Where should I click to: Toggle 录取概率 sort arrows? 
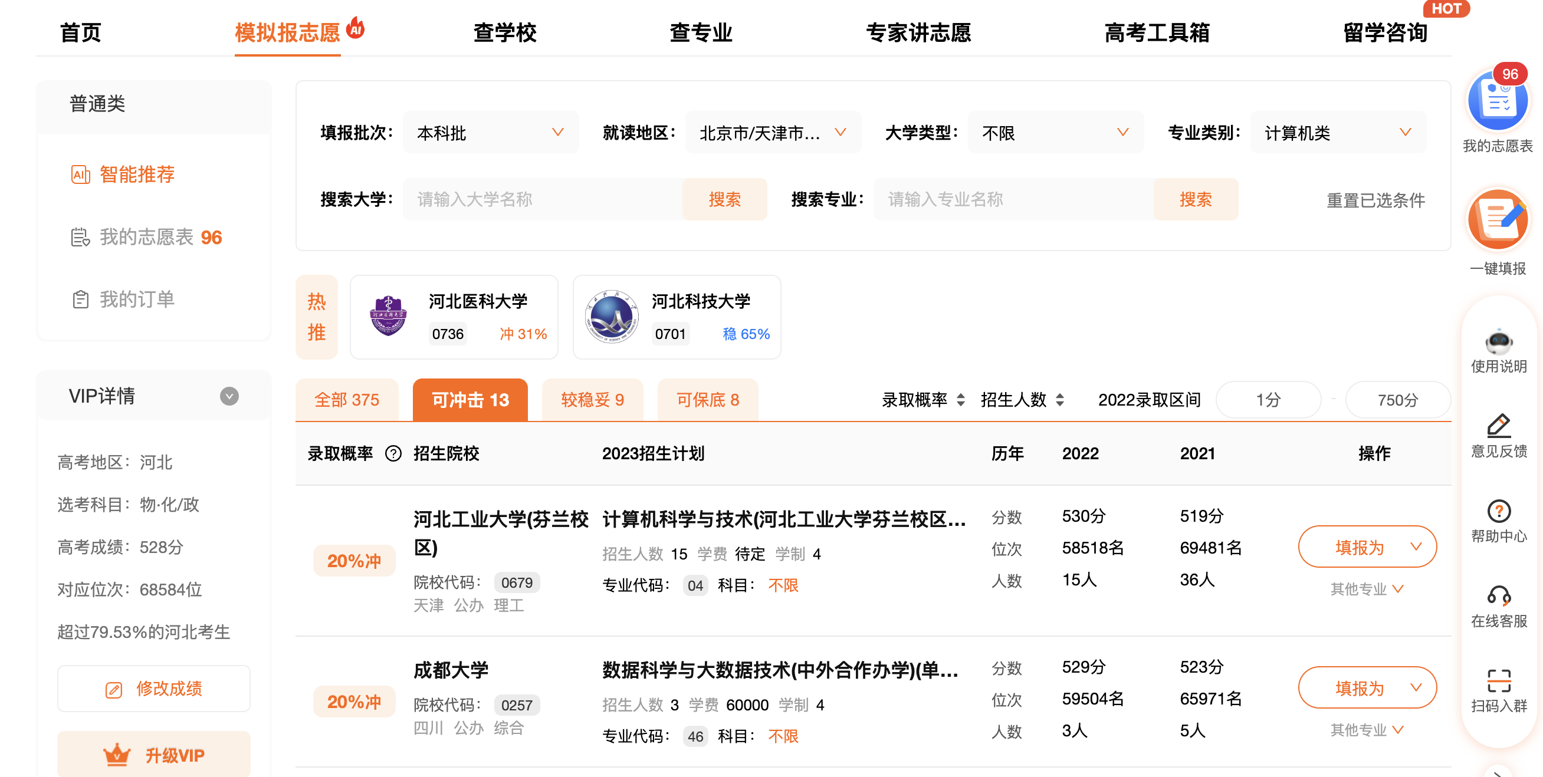click(960, 400)
